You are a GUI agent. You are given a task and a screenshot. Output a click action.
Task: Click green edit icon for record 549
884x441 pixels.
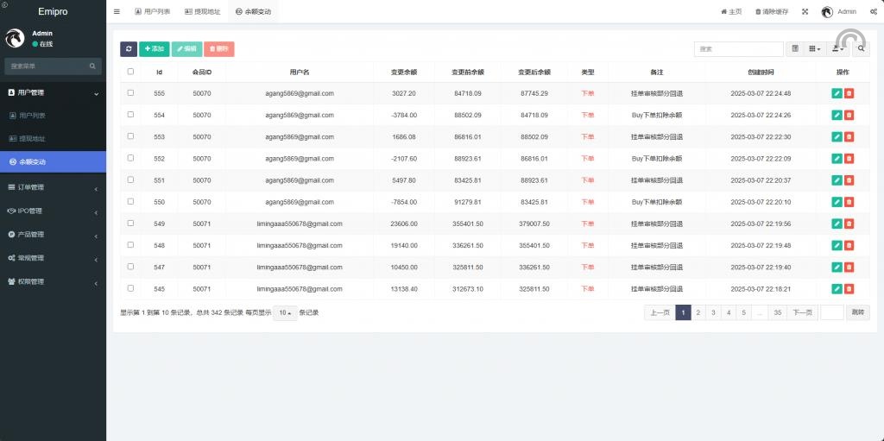point(837,224)
